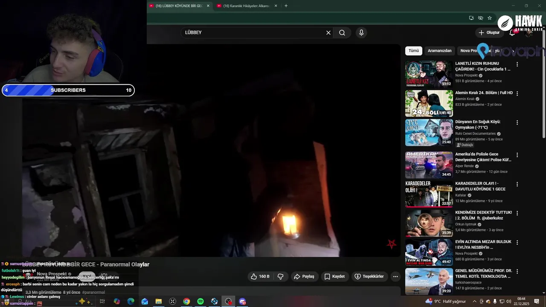Open File Explorer from the taskbar
This screenshot has height=307, width=546.
pos(158,301)
